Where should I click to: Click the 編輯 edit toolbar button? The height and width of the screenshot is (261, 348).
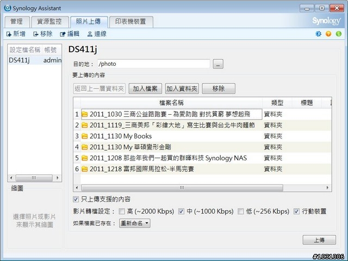tap(70, 34)
